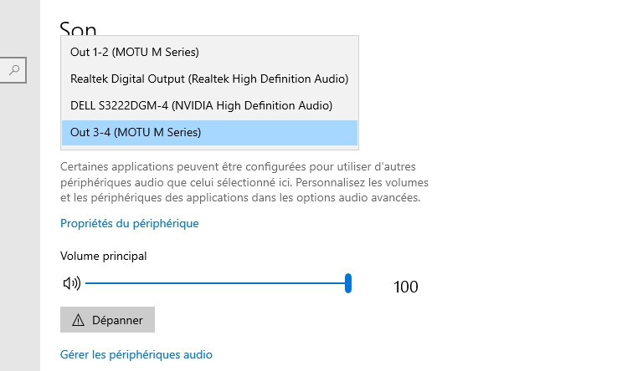Open Gérer les périphériques audio link
Viewport: 622px width, 371px height.
click(136, 354)
